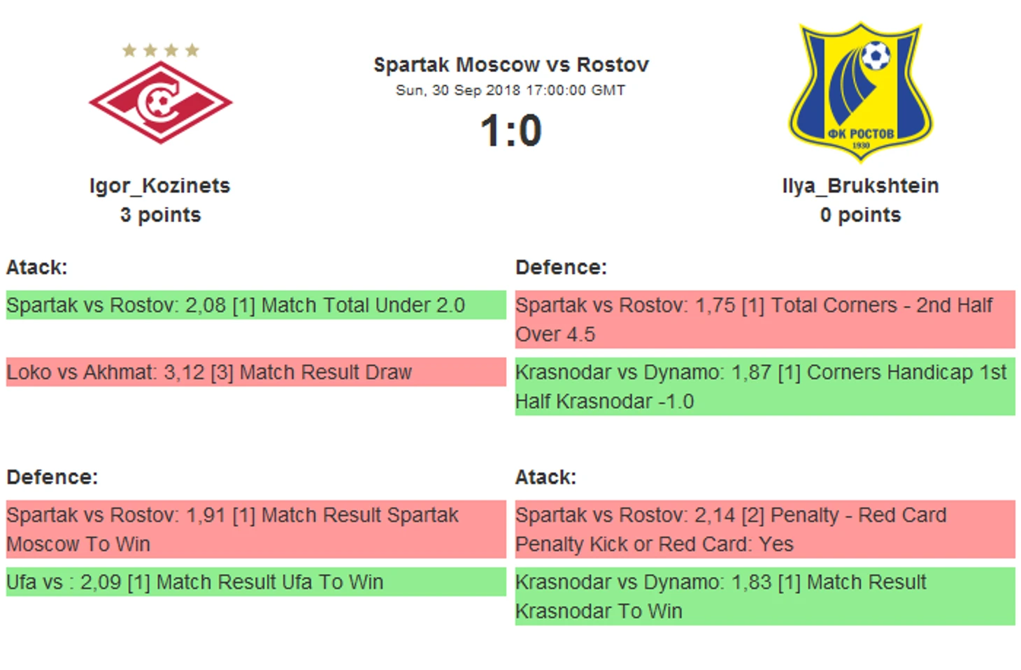Screen dimensions: 1021x670
Task: Click the Spartak Moscow club logo
Action: tap(161, 102)
